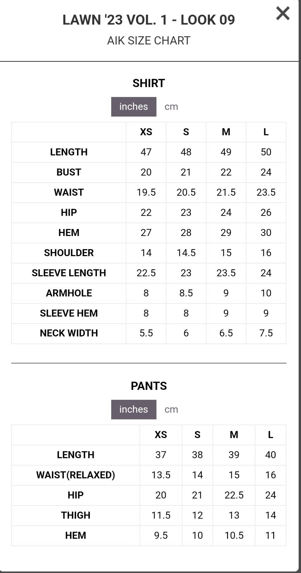Switch pants measurements to cm

[x=171, y=409]
